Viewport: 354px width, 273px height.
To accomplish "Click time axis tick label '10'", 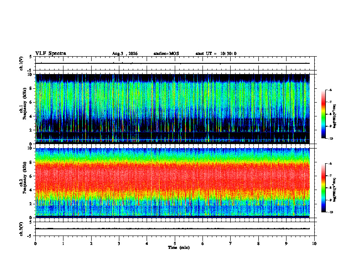I will pyautogui.click(x=314, y=244).
